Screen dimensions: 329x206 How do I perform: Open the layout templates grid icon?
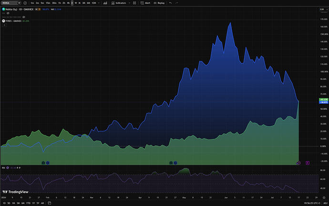point(134,3)
